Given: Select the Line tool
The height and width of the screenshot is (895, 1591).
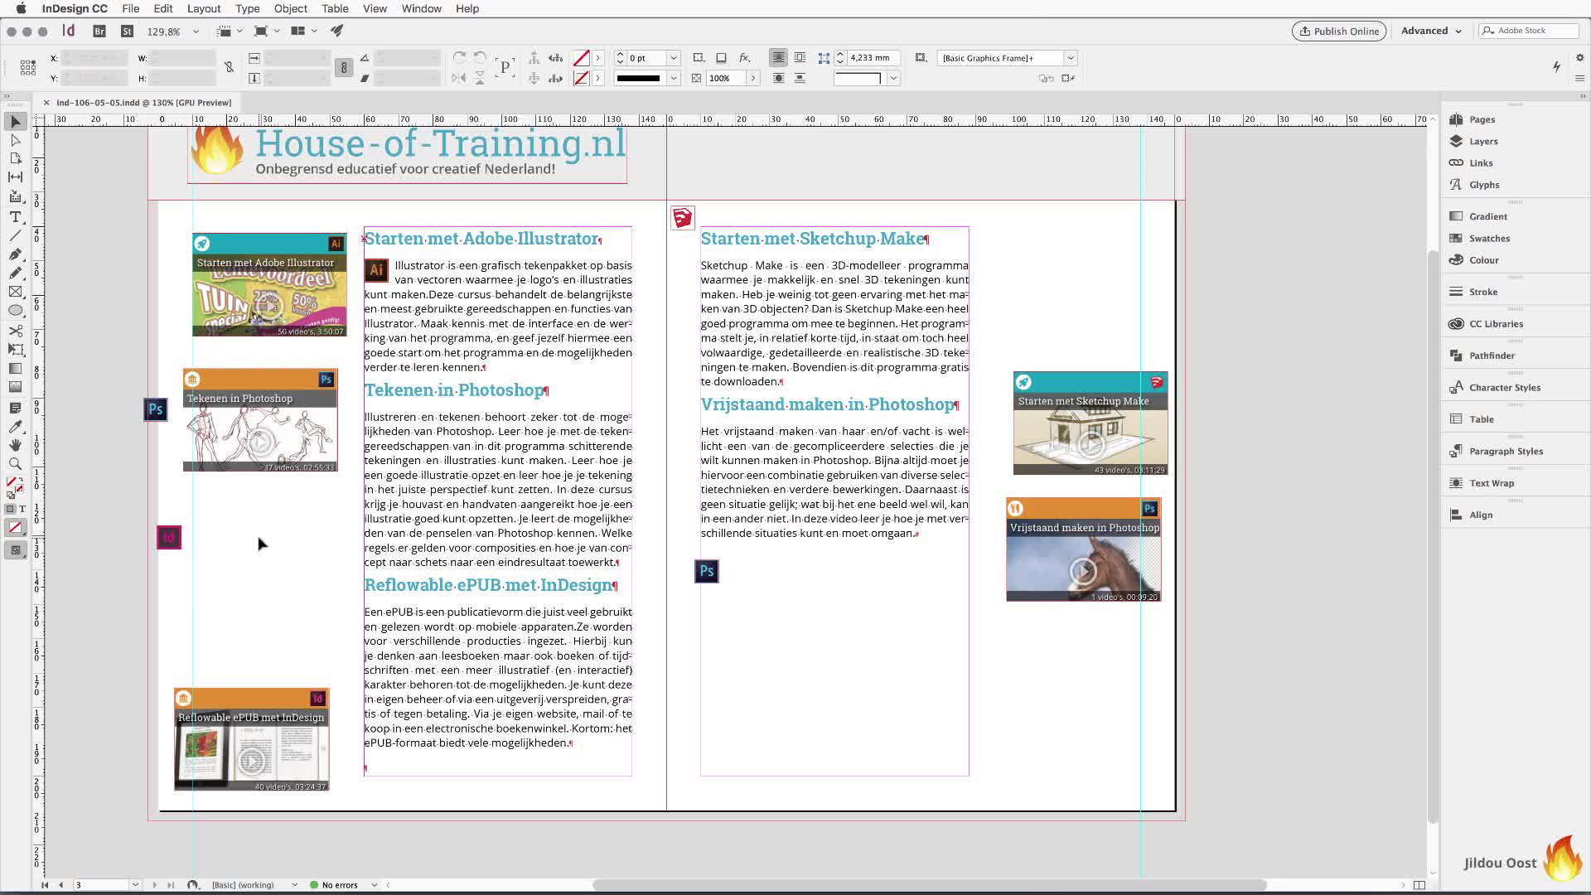Looking at the screenshot, I should 15,235.
